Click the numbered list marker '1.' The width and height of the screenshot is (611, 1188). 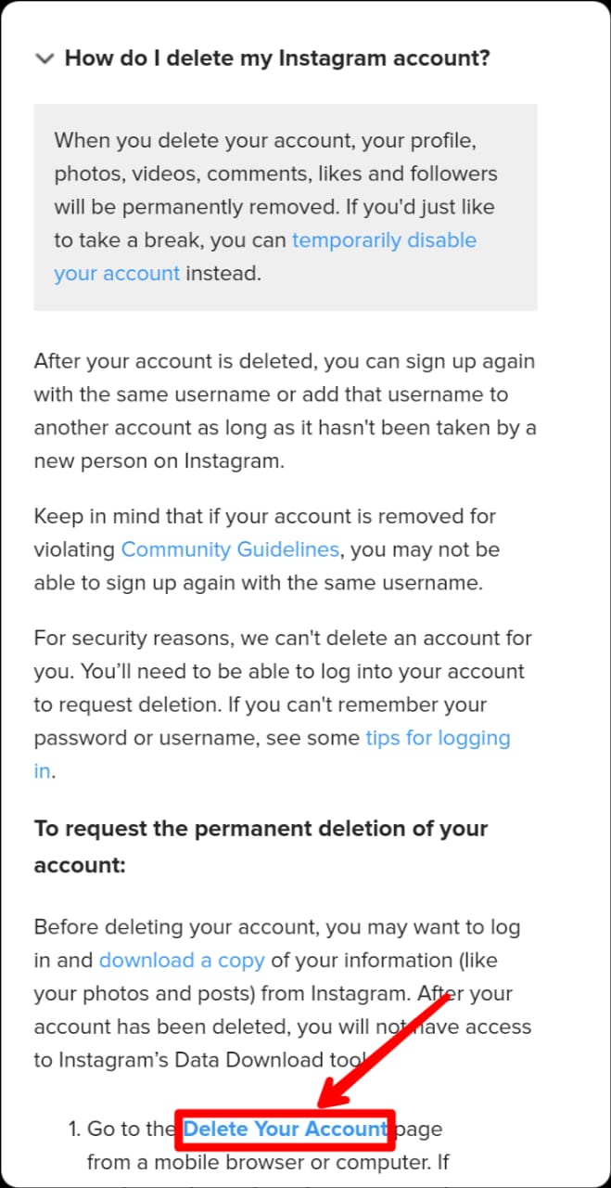pyautogui.click(x=75, y=1130)
